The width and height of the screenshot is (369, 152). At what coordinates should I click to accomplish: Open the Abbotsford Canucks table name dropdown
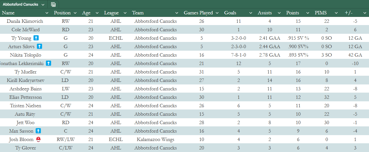pyautogui.click(x=43, y=5)
